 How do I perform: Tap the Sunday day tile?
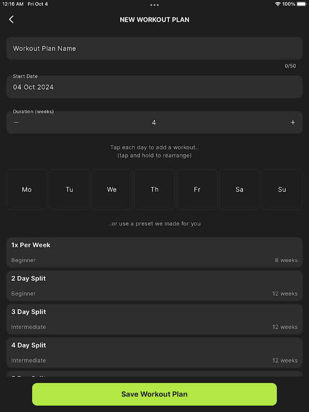click(x=282, y=190)
